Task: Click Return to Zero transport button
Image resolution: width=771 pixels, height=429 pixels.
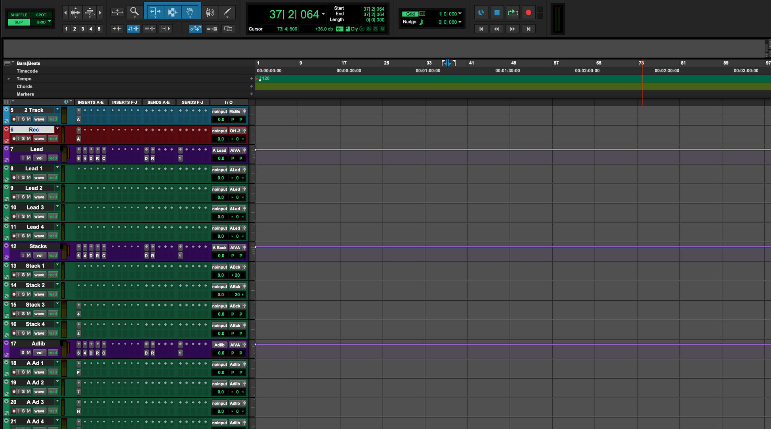Action: (481, 29)
